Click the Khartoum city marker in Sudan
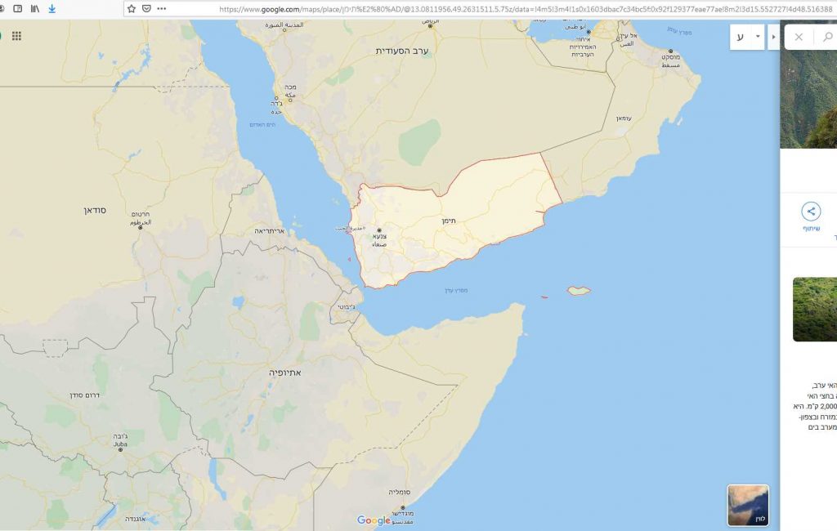837x531 pixels. tap(140, 228)
